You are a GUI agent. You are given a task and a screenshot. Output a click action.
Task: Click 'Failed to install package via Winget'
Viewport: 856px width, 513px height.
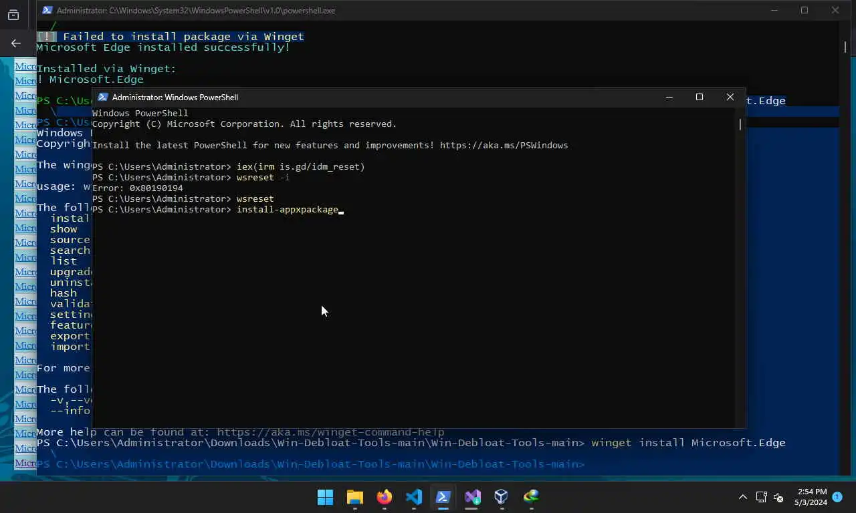pos(184,37)
